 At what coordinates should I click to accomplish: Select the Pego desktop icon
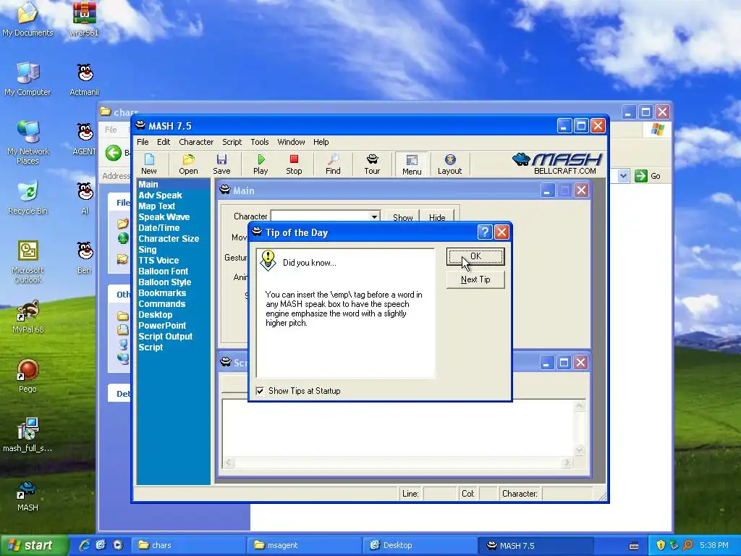tap(27, 376)
